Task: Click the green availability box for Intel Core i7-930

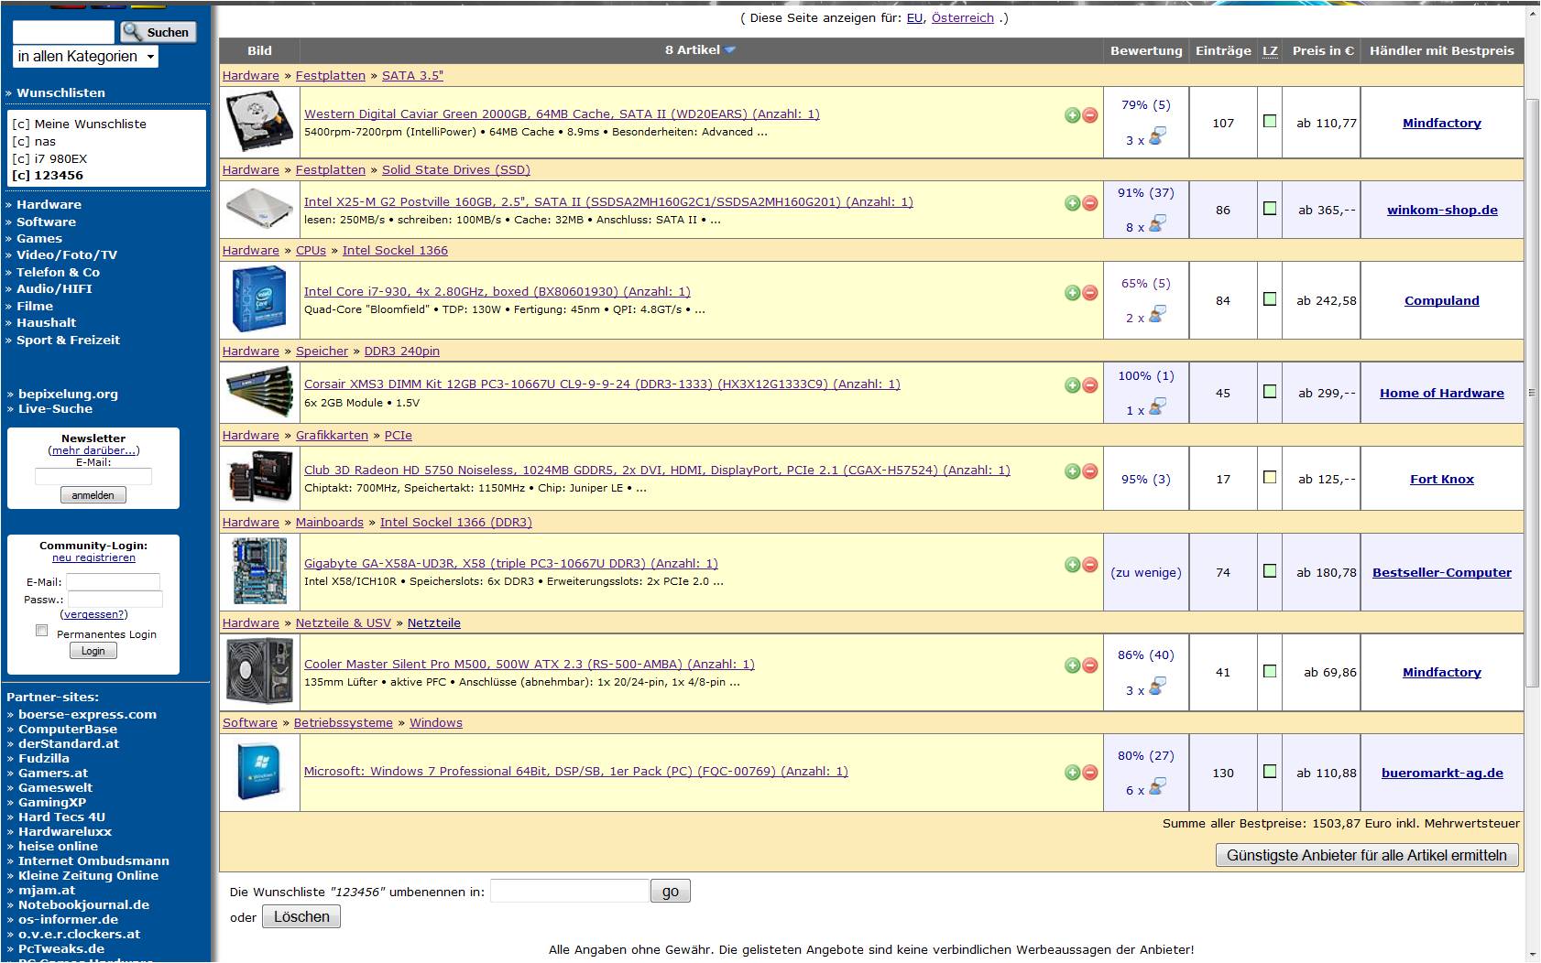Action: [1270, 299]
